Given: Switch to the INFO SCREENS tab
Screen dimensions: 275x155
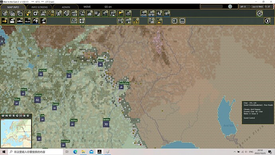Looking at the screenshot, I should click(x=39, y=7).
